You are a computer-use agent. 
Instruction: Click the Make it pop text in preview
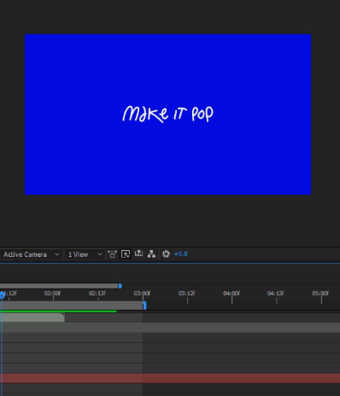click(168, 114)
